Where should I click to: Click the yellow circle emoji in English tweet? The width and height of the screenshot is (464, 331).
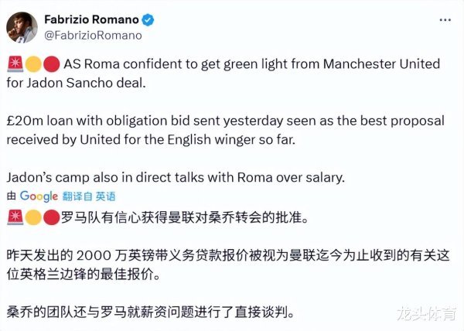click(x=33, y=64)
